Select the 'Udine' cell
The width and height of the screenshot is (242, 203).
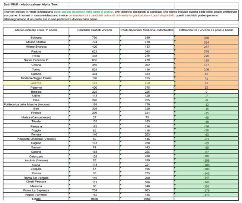(x=36, y=96)
